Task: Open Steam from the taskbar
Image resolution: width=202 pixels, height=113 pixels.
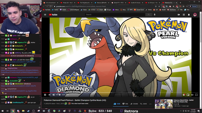Action: pos(28,111)
